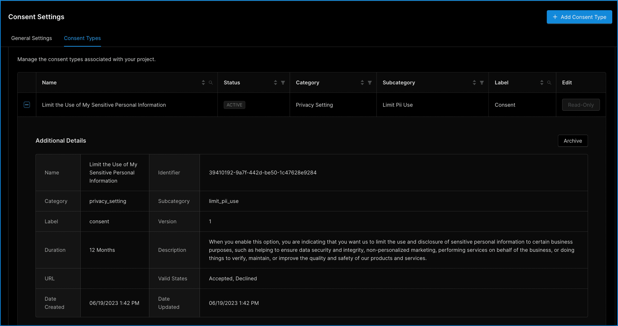This screenshot has height=326, width=618.
Task: Sort by the Status column arrows
Action: coord(275,83)
